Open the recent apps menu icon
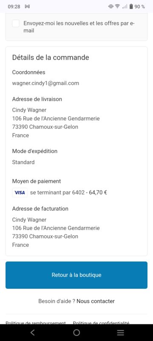The height and width of the screenshot is (341, 153). pyautogui.click(x=121, y=332)
